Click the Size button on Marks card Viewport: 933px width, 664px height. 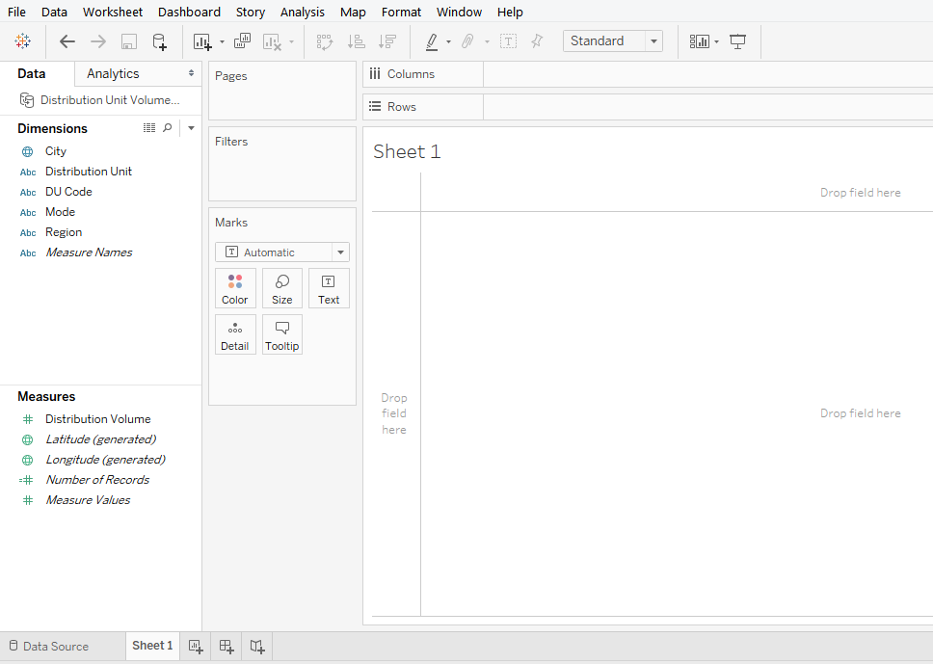pos(281,288)
